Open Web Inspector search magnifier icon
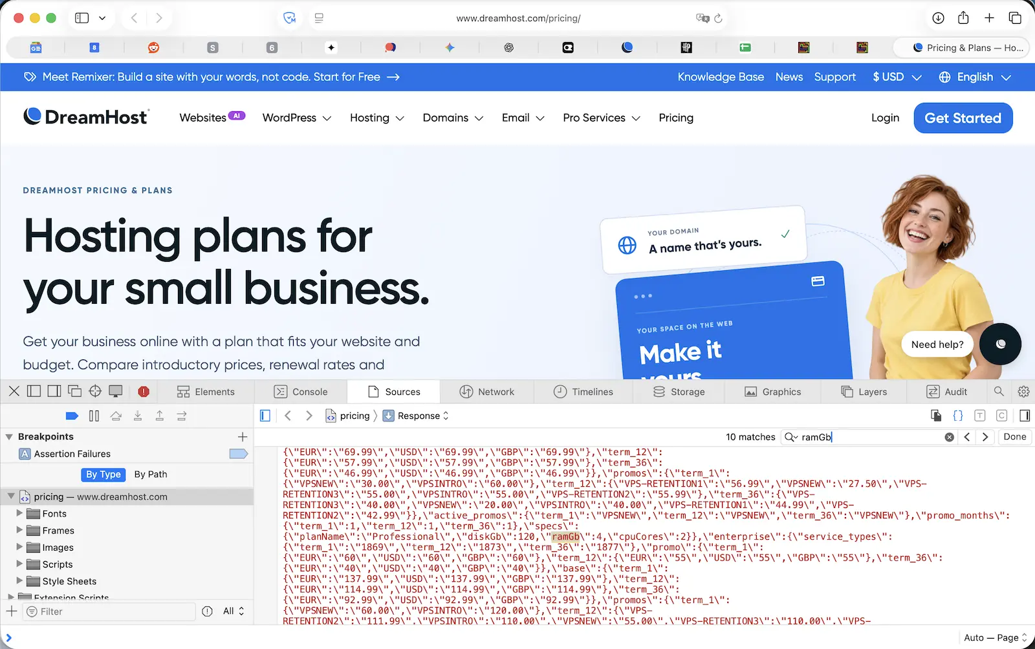The width and height of the screenshot is (1035, 649). [x=999, y=391]
